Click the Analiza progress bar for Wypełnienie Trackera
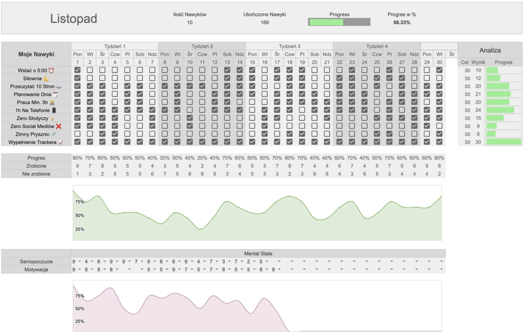 pyautogui.click(x=504, y=142)
